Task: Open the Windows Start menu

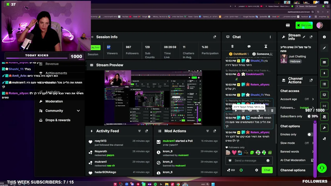Action: pos(213,184)
